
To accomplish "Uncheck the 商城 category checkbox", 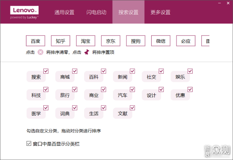I will tap(75, 71).
